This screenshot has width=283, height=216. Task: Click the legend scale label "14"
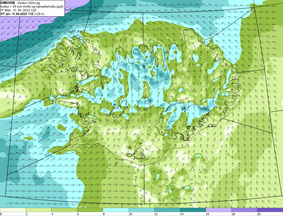point(182,214)
